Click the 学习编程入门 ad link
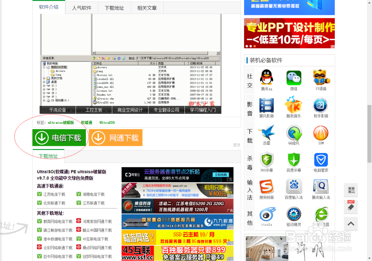The width and height of the screenshot is (372, 261). pyautogui.click(x=203, y=110)
